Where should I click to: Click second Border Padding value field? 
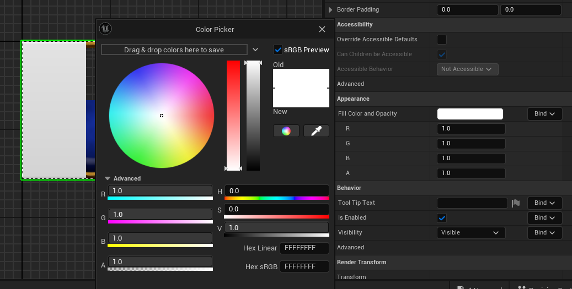[x=531, y=10]
